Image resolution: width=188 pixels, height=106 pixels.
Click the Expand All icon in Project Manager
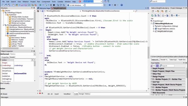tap(155, 16)
